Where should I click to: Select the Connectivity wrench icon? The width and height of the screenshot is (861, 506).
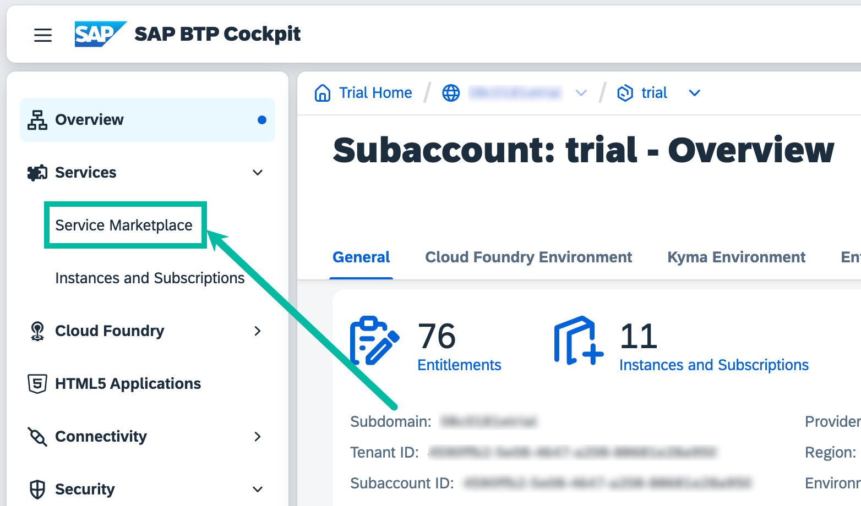tap(36, 436)
